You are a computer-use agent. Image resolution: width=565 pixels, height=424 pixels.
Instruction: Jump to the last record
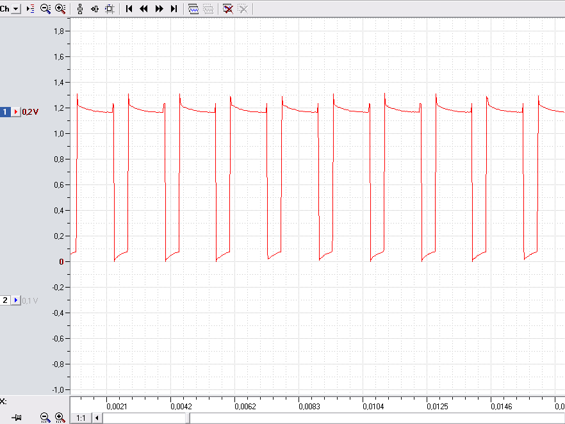point(174,8)
